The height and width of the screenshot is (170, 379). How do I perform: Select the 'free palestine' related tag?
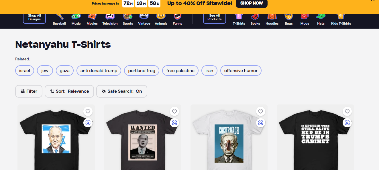point(180,71)
